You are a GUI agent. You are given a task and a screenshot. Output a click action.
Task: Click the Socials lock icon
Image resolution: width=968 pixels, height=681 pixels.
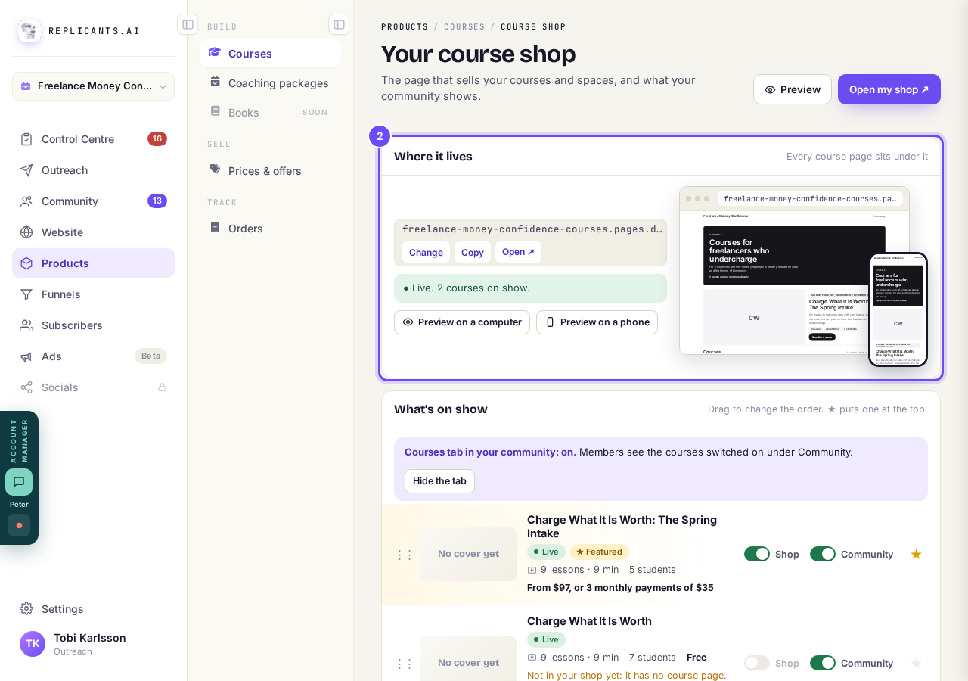point(162,387)
